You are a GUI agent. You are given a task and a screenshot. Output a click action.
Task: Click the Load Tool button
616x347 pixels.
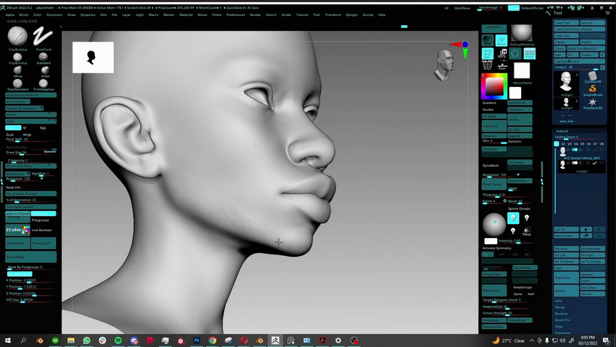pyautogui.click(x=566, y=23)
